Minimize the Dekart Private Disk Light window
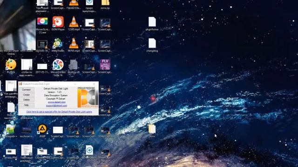The width and height of the screenshot is (298, 167). (75, 84)
